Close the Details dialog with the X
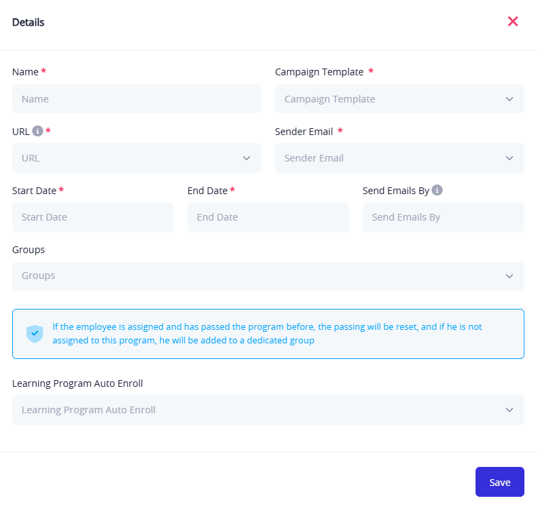Viewport: 538px width, 509px height. click(513, 21)
